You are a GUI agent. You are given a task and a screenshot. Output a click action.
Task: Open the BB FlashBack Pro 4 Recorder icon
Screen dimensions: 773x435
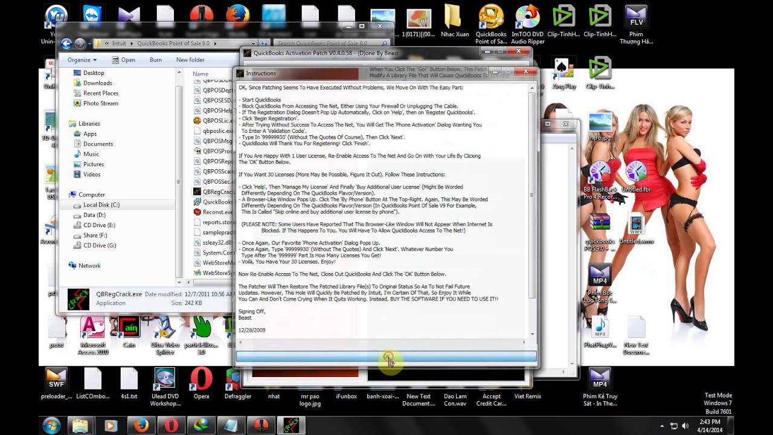point(600,181)
